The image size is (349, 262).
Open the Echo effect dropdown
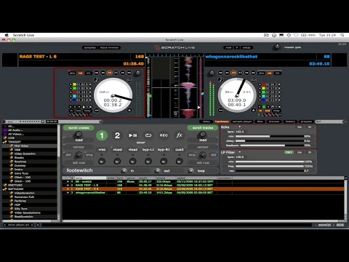240,127
